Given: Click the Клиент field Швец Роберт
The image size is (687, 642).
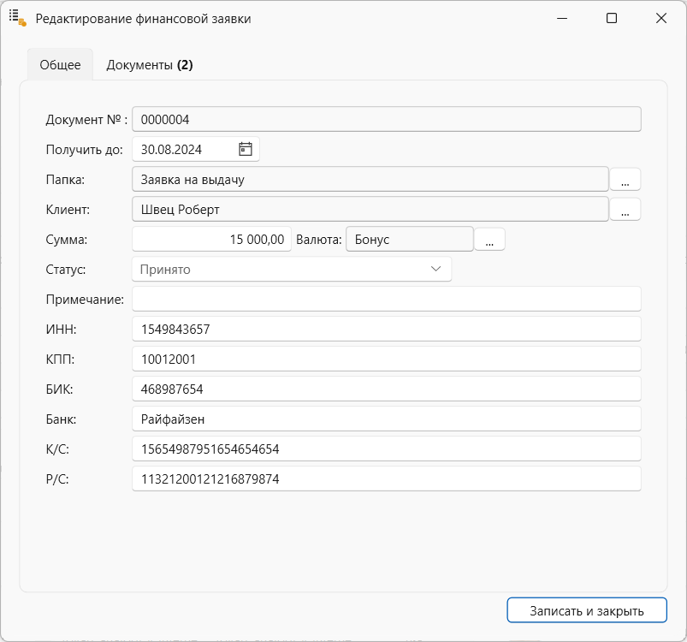Looking at the screenshot, I should [x=370, y=209].
